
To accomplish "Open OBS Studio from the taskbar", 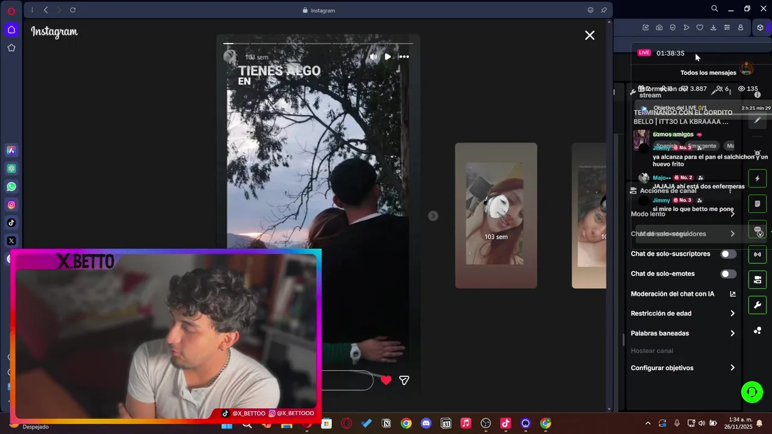I will (x=486, y=424).
